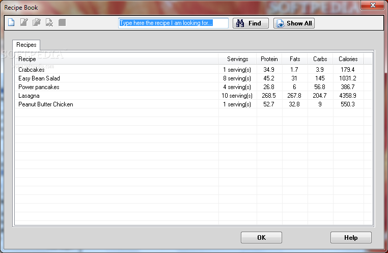Viewport: 388px width, 253px height.
Task: Click the Help button
Action: pyautogui.click(x=351, y=237)
